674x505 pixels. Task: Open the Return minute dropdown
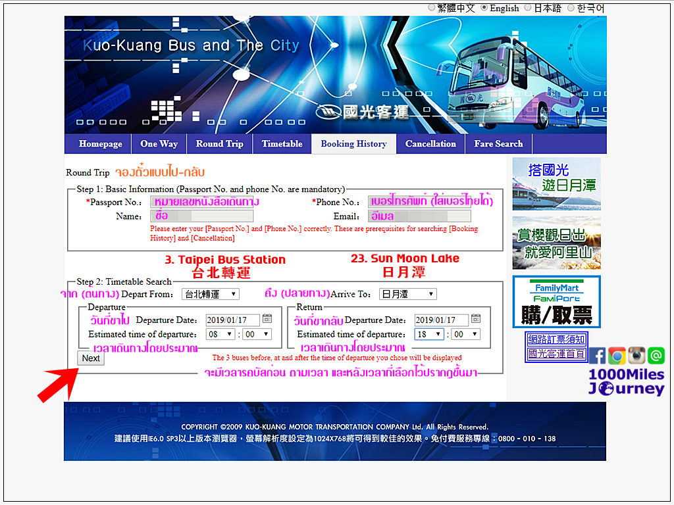[x=466, y=334]
